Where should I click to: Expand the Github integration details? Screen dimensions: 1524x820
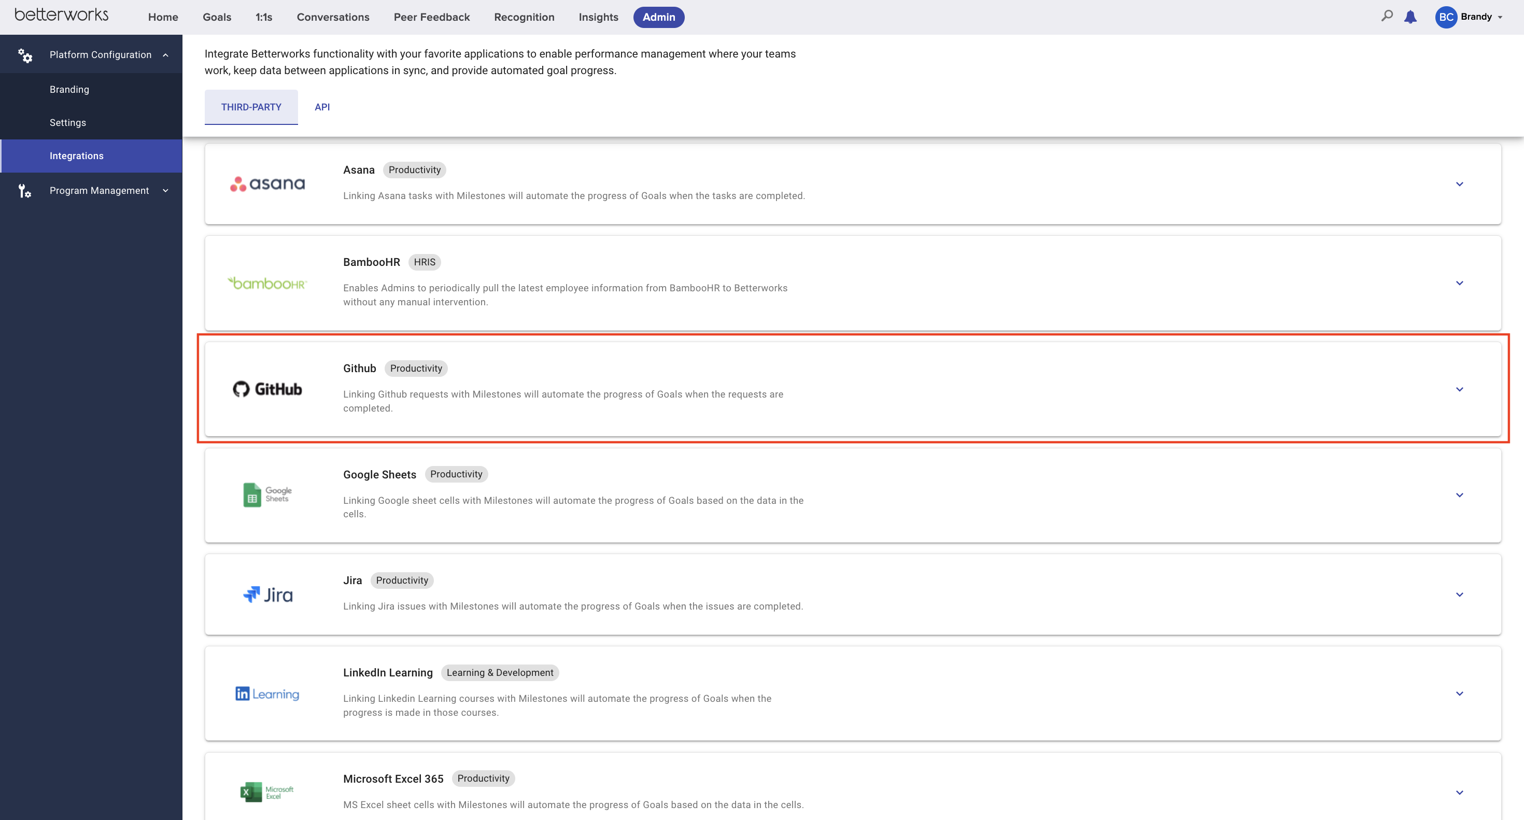pyautogui.click(x=1460, y=389)
